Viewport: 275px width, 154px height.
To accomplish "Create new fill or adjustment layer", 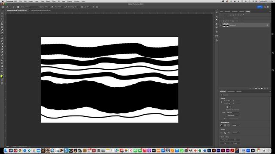I will tap(259, 89).
